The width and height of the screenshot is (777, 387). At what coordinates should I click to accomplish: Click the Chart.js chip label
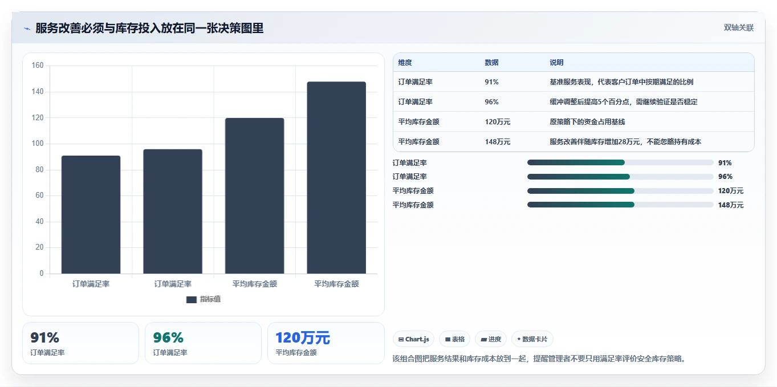(417, 340)
